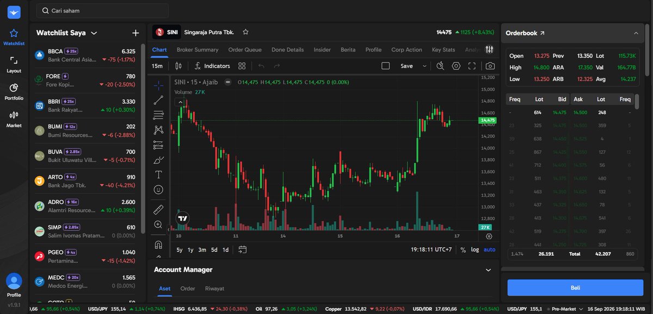Set chart range to 1d
Screen dimensions: 653x314
[225, 250]
